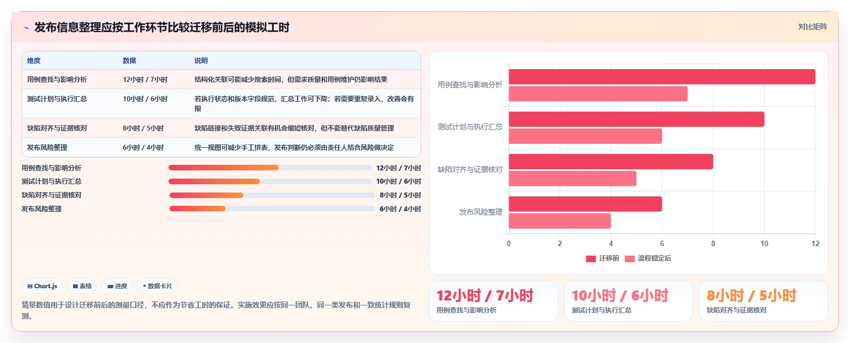Click the description starting 若执行状态和版本字段规范
Viewport: 850px width, 343px height.
304,104
